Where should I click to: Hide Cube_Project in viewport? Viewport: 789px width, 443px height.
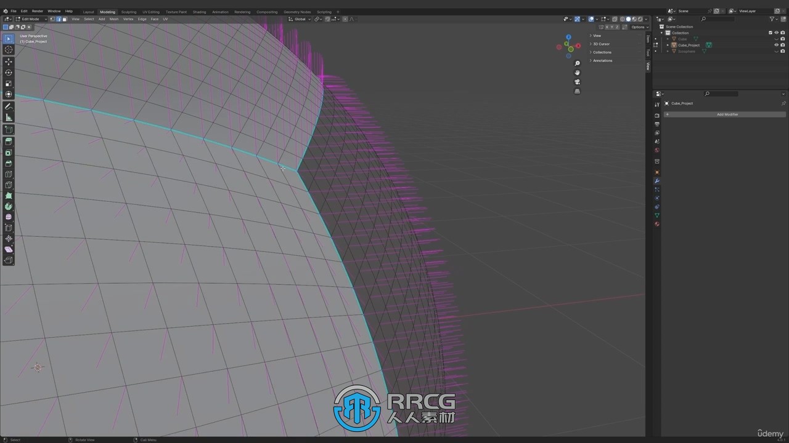pyautogui.click(x=776, y=45)
